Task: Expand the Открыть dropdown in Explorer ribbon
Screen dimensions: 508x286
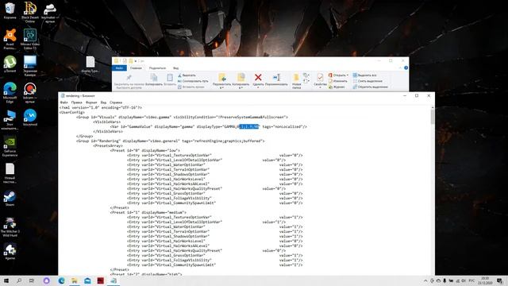Action: coord(348,75)
